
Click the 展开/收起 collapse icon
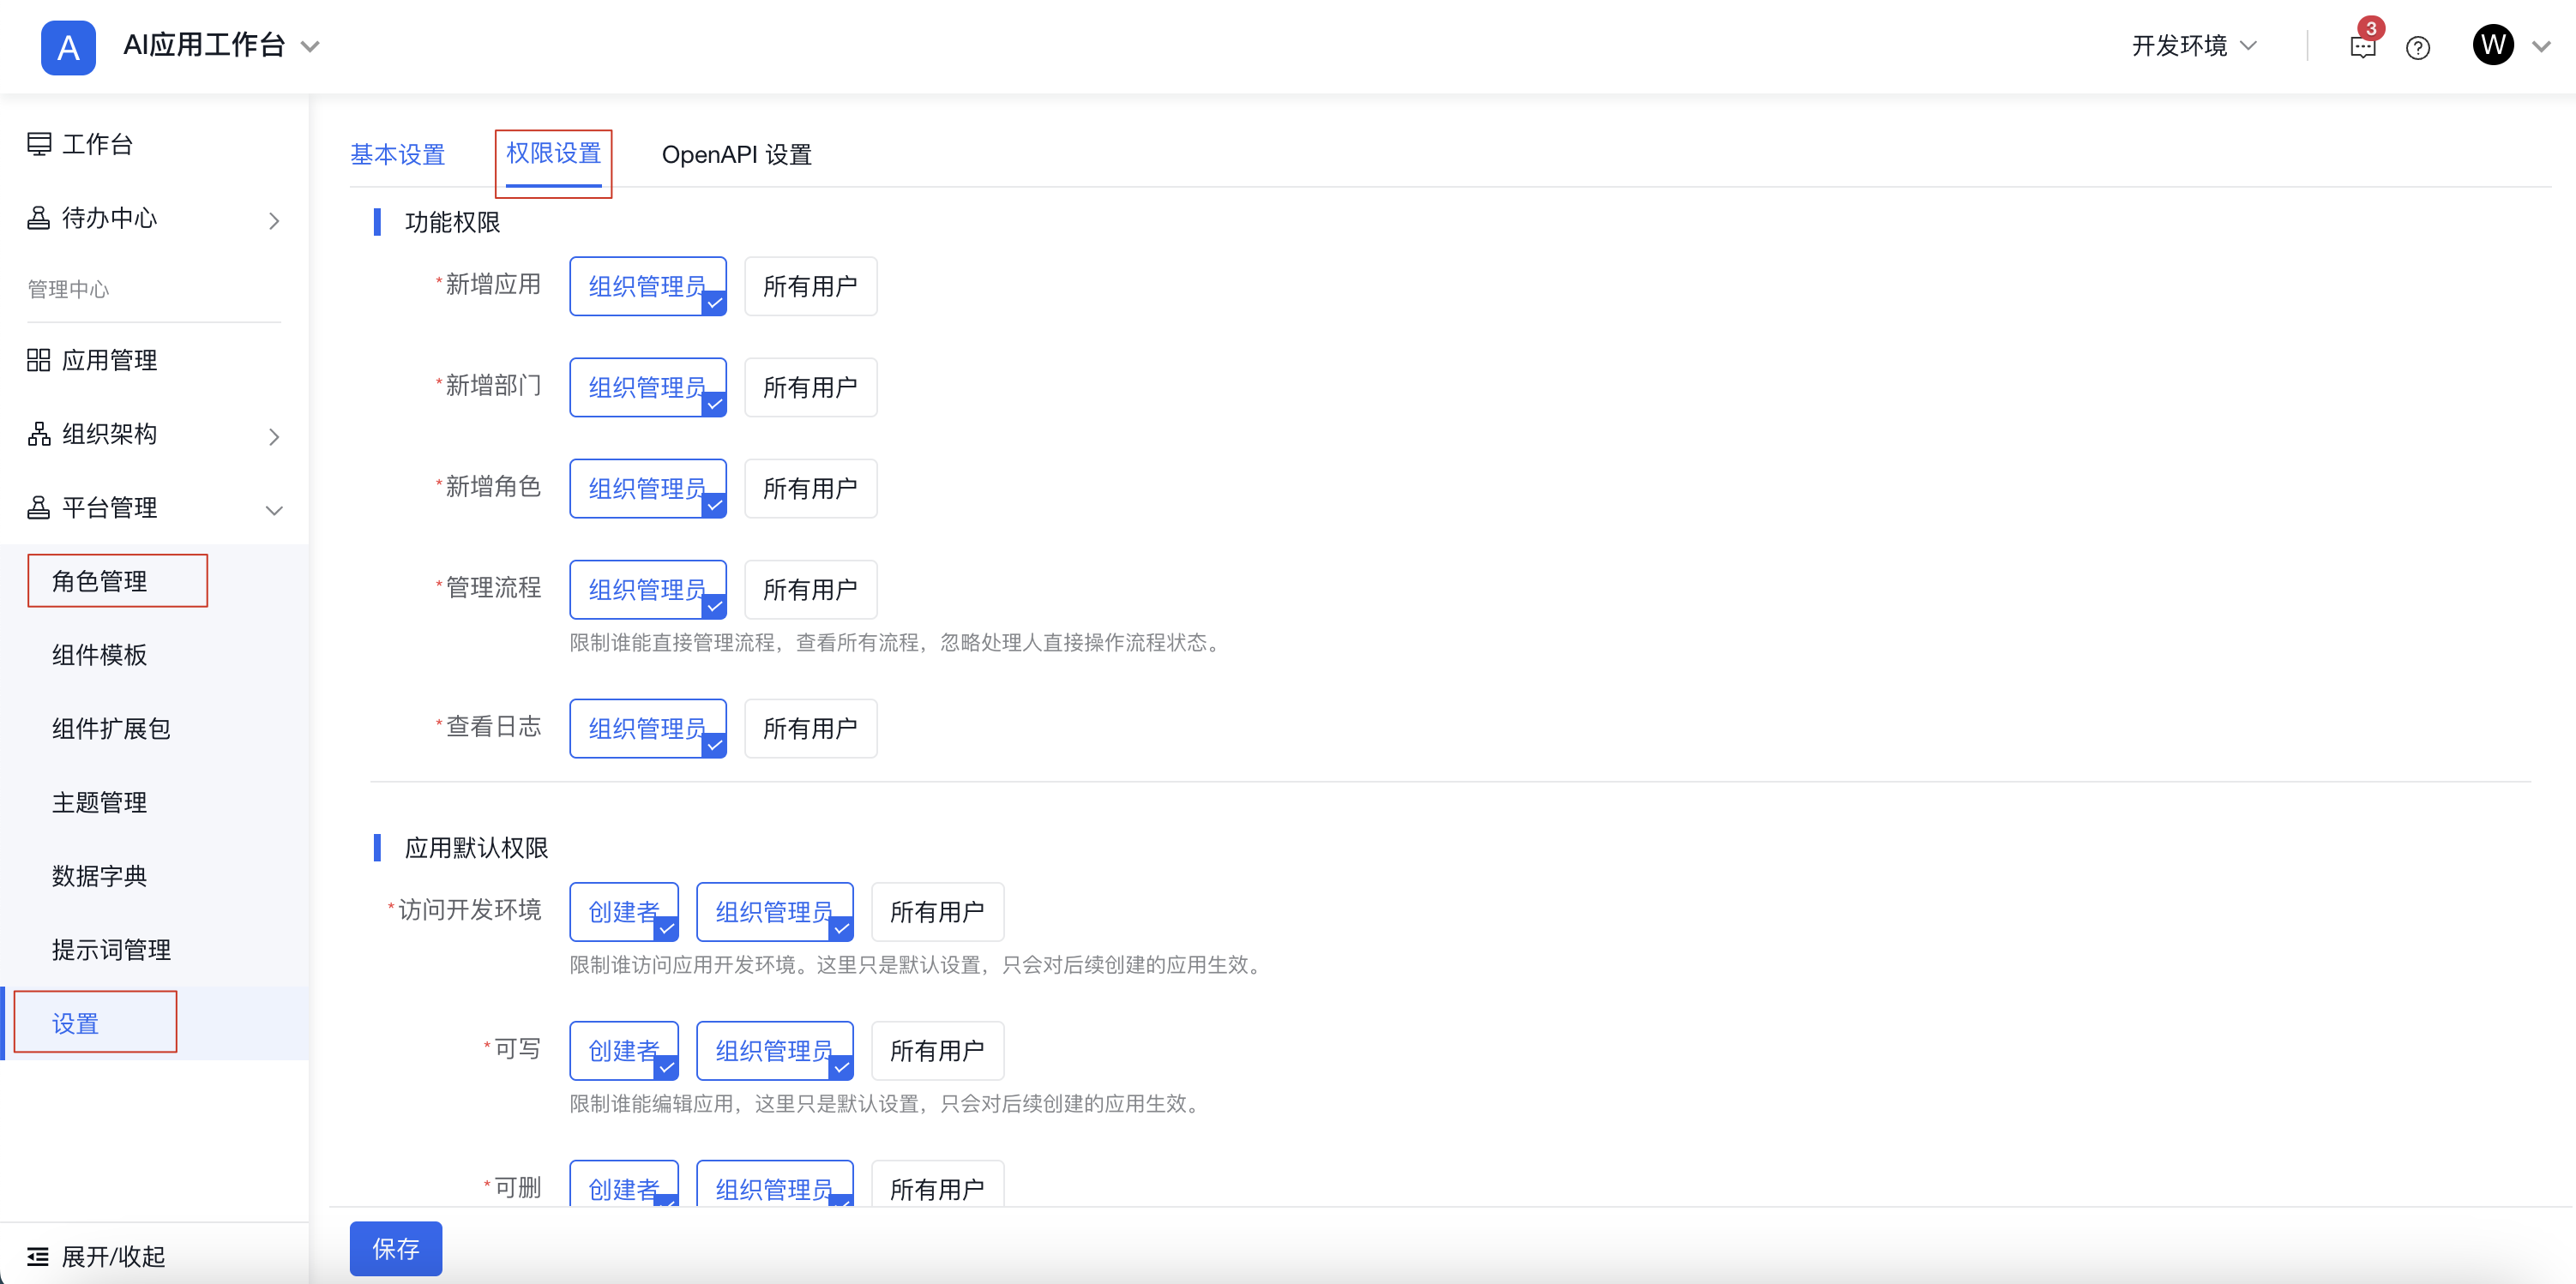click(39, 1256)
